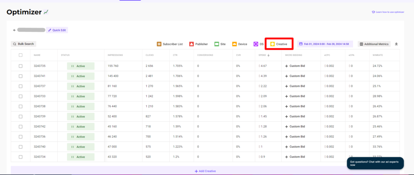414x175 pixels.
Task: Open Bulk Search
Action: (23, 44)
